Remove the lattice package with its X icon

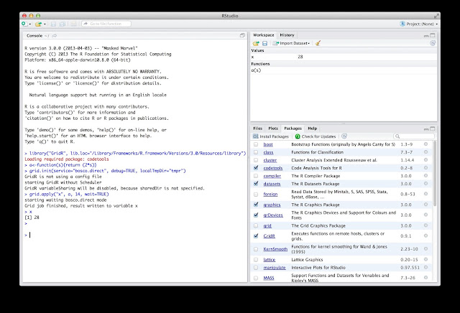pos(425,259)
